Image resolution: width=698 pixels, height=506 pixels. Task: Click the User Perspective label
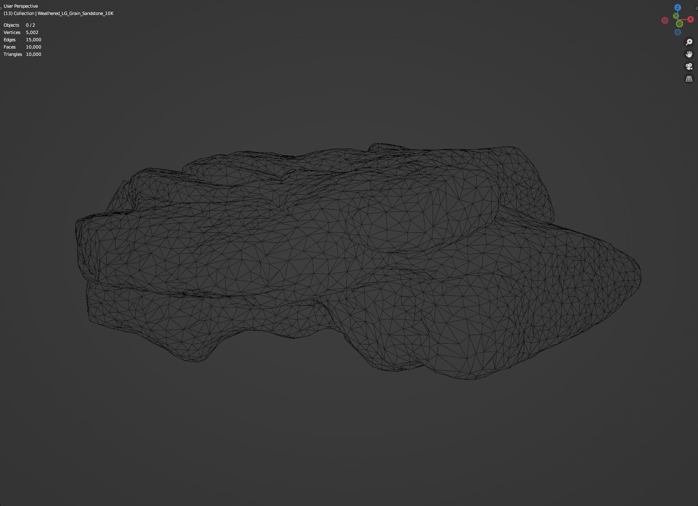pyautogui.click(x=21, y=6)
